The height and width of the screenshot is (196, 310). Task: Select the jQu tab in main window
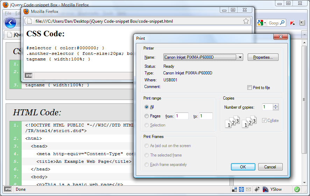[x=13, y=35]
